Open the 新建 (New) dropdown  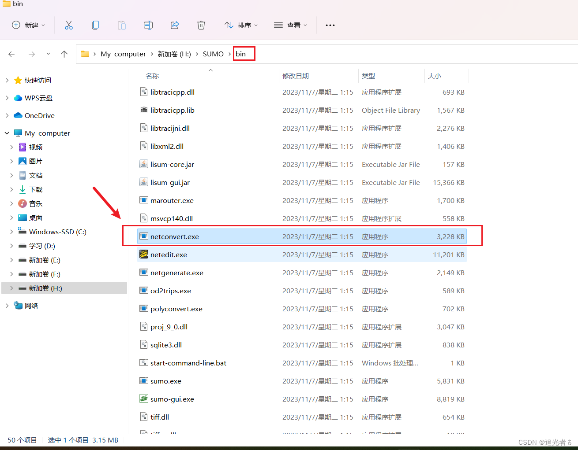pyautogui.click(x=29, y=25)
